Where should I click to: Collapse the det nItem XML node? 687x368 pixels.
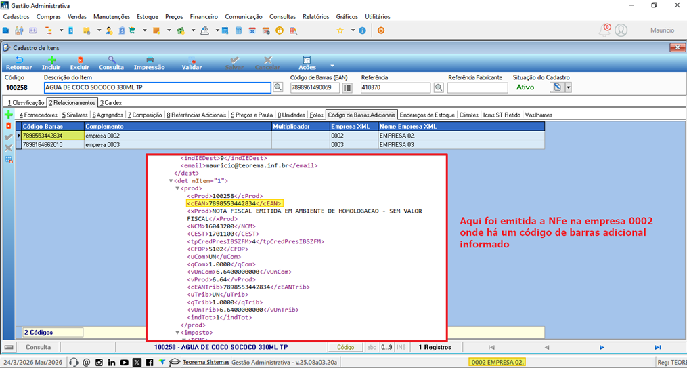tap(171, 181)
